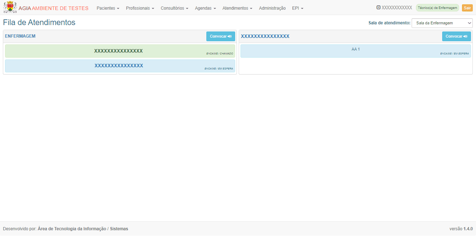
Task: Select the blue ENFERMAGEM row marked EM ESPERA
Action: (120, 66)
